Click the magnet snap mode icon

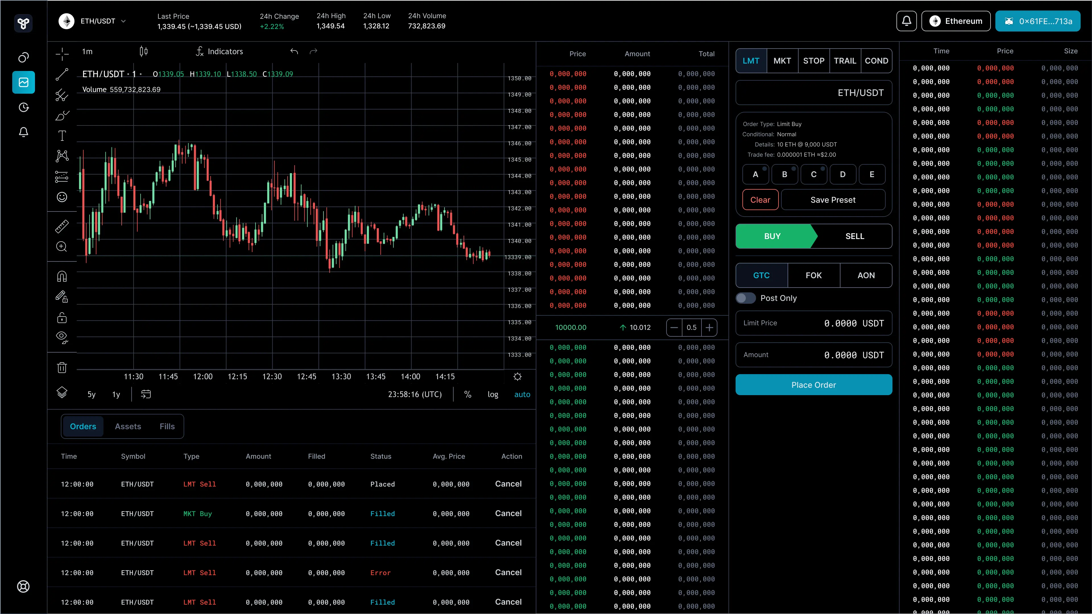point(62,276)
